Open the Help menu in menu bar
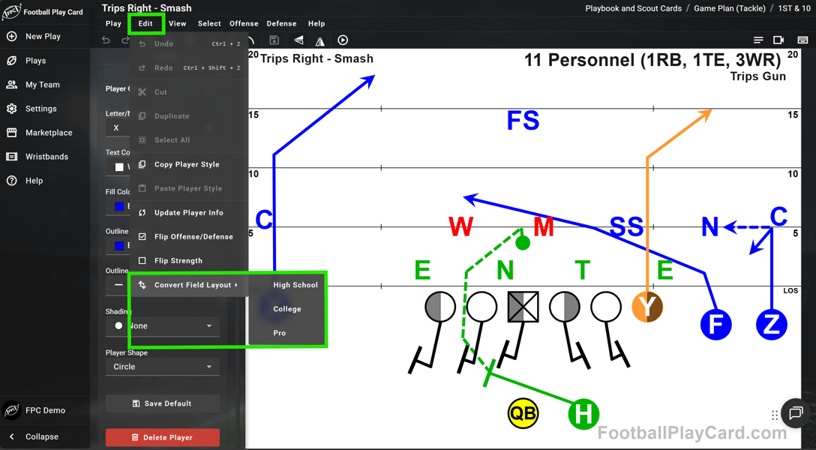The height and width of the screenshot is (450, 816). [x=316, y=23]
